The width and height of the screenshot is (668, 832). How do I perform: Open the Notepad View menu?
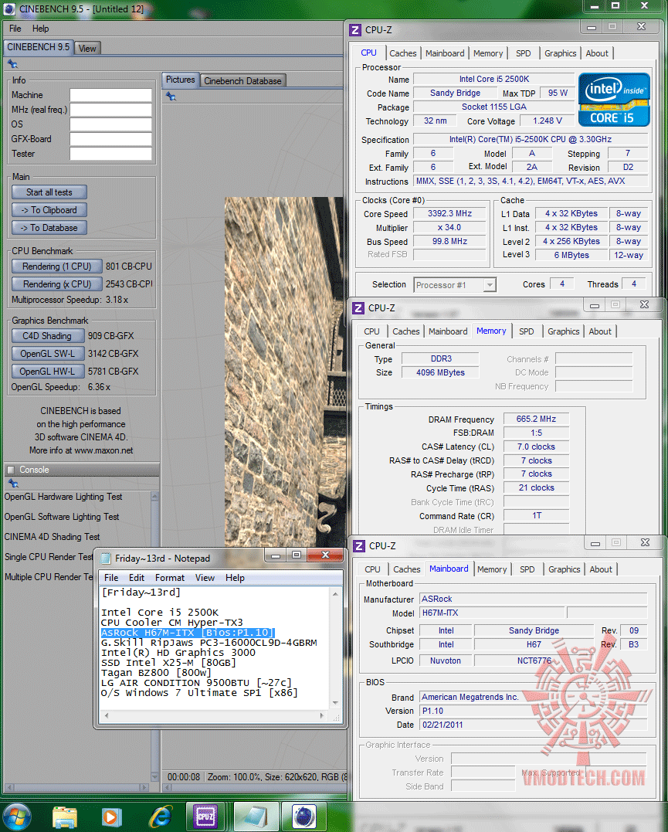(x=205, y=577)
